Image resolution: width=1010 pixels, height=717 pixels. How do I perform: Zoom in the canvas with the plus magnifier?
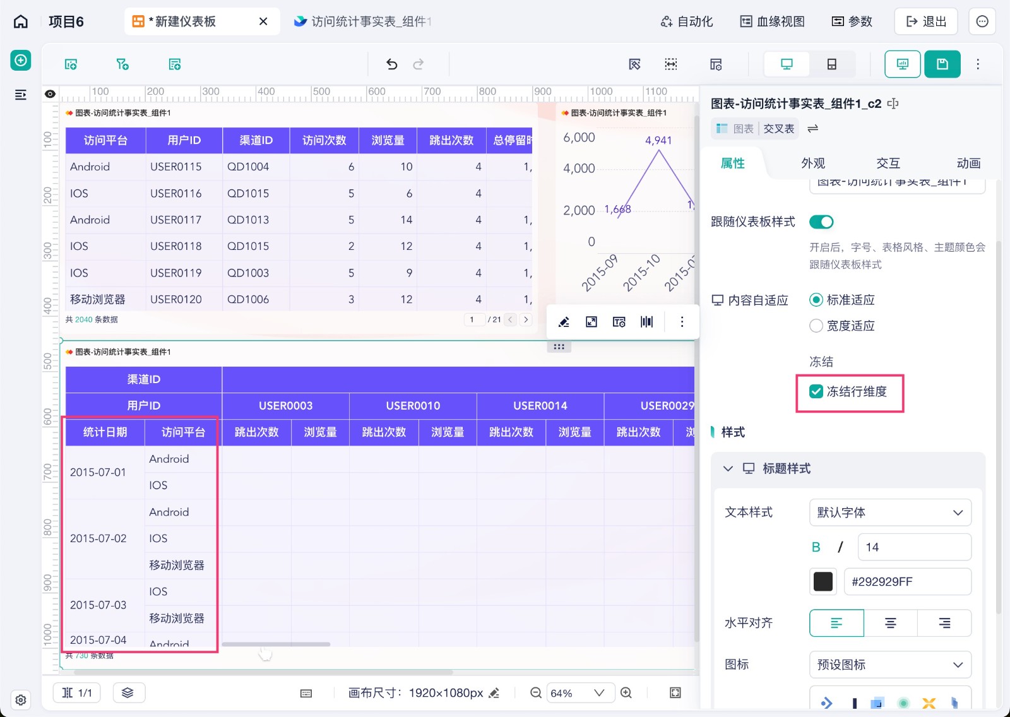(x=626, y=693)
